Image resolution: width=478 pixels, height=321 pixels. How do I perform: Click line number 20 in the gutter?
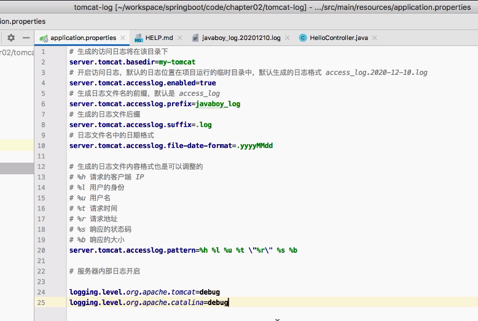pyautogui.click(x=41, y=250)
